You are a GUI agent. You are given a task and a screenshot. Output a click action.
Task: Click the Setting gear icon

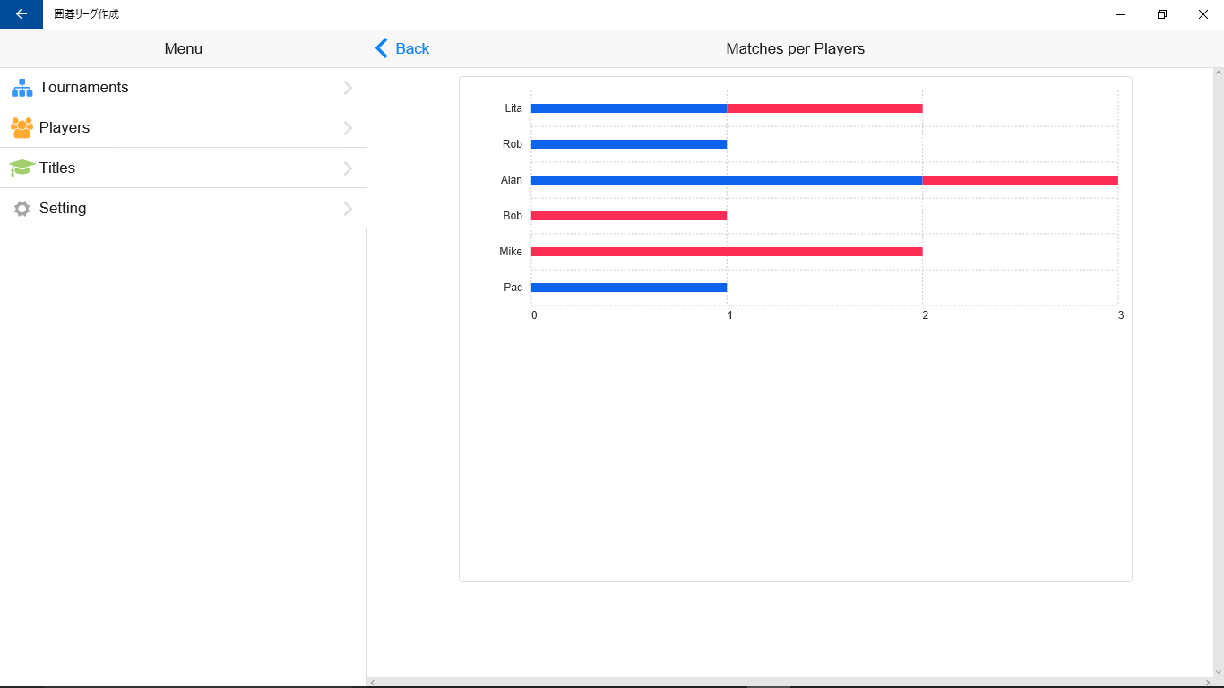(x=22, y=209)
